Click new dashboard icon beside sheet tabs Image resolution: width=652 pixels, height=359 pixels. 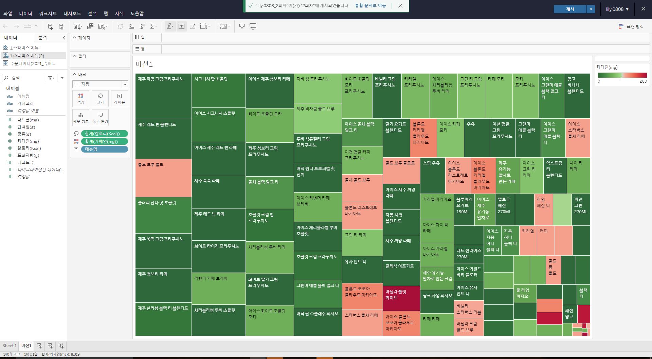coord(50,346)
